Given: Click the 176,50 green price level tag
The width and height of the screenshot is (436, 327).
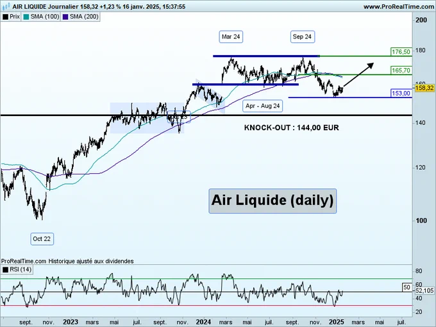Looking at the screenshot, I should tap(401, 52).
